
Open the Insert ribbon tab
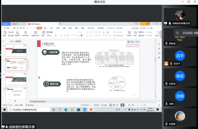click(45, 28)
